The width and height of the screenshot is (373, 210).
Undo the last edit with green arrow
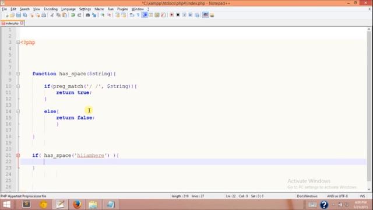tap(73, 15)
